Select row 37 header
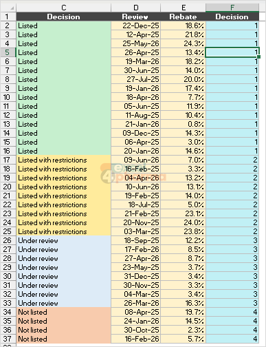 [8, 339]
